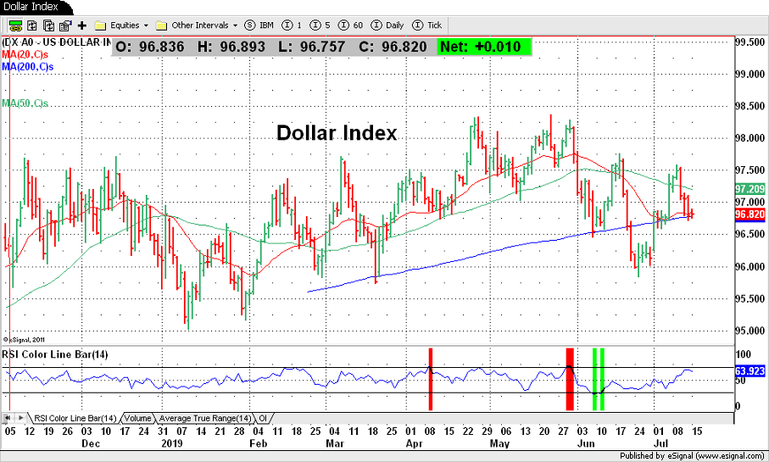Image resolution: width=769 pixels, height=462 pixels.
Task: Click the eSignal 2011 copyright text
Action: [24, 339]
